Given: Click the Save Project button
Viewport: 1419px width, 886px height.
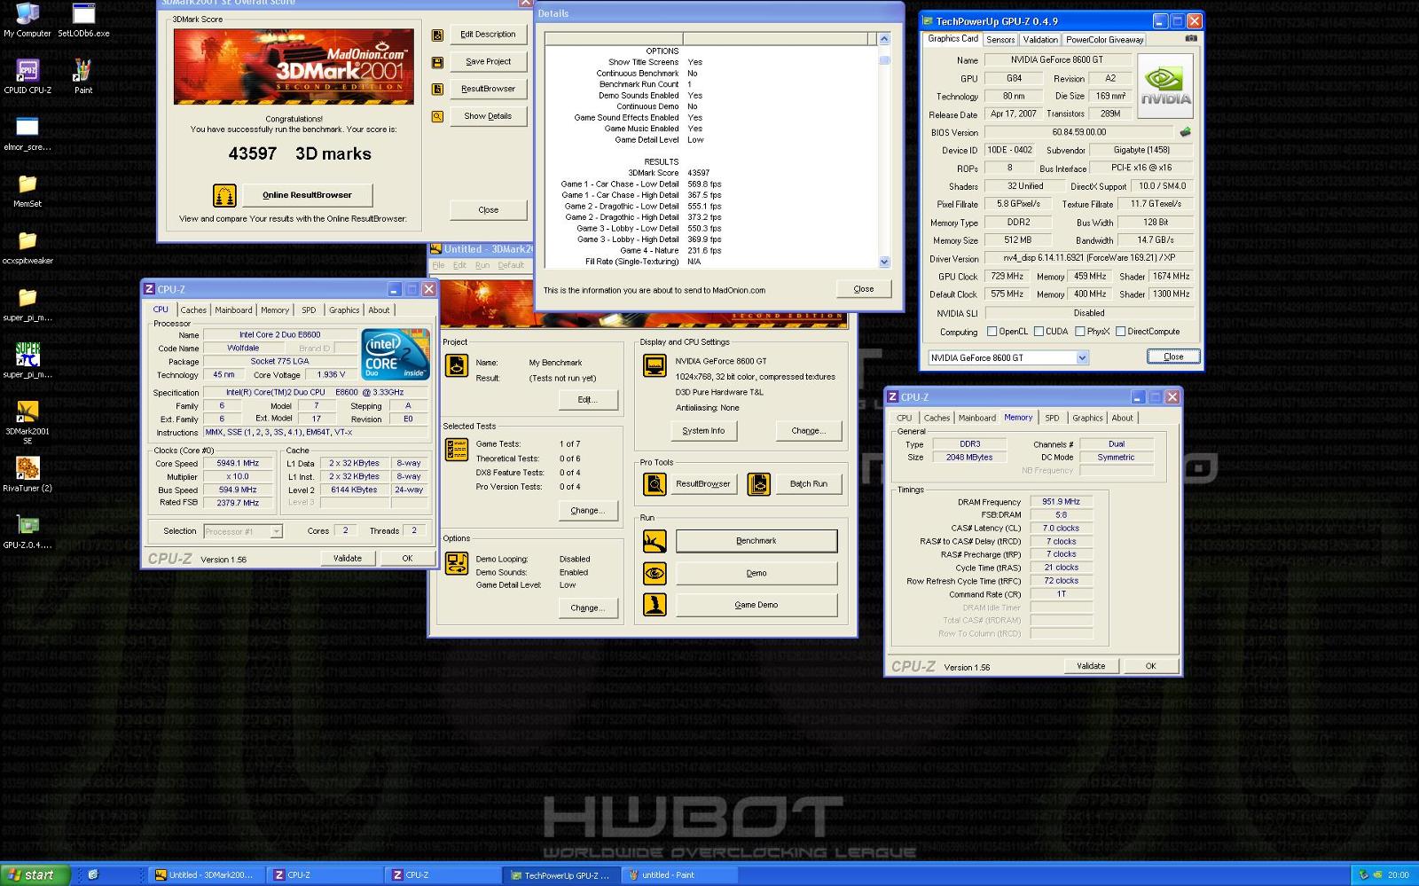Looking at the screenshot, I should tap(488, 62).
